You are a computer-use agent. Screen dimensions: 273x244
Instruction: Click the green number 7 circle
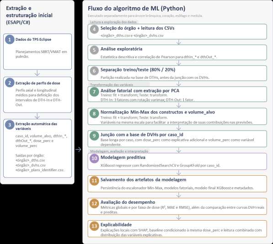[94, 92]
